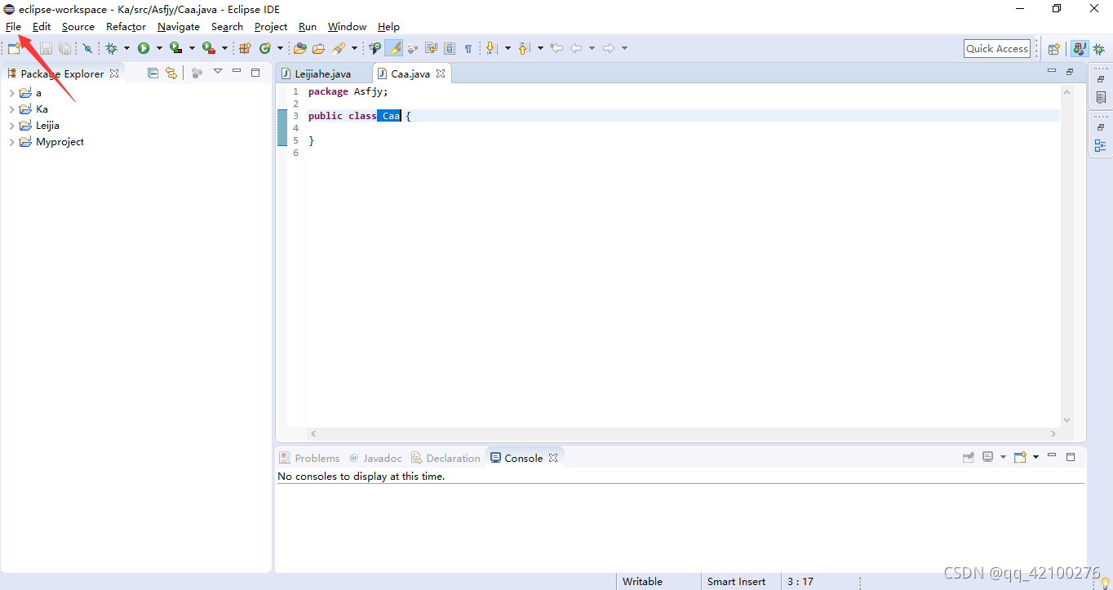Run the program with the green Run icon
This screenshot has width=1113, height=590.
pyautogui.click(x=144, y=48)
